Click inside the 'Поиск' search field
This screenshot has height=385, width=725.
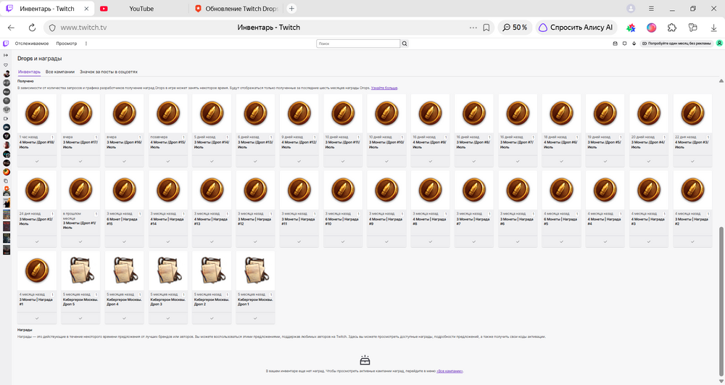[x=358, y=44]
